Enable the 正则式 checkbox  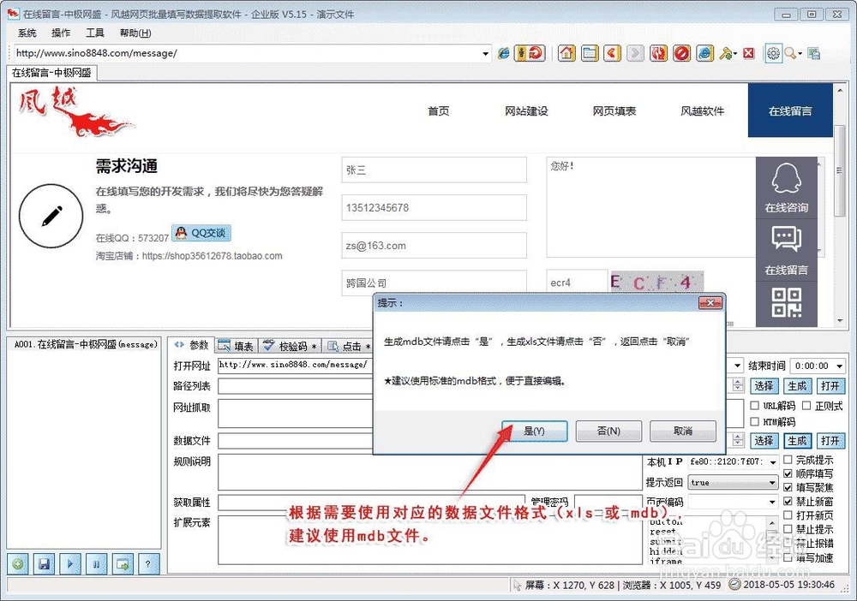point(806,406)
